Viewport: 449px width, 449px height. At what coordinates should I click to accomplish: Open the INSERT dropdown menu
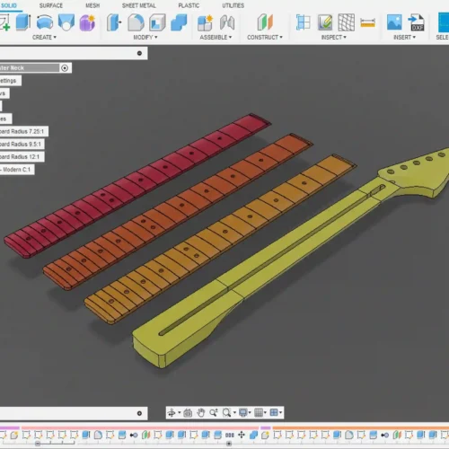[x=405, y=37]
